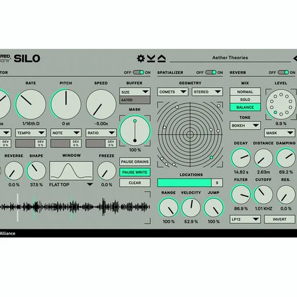
Task: Click the FILTER amount knob
Action: click(x=241, y=195)
